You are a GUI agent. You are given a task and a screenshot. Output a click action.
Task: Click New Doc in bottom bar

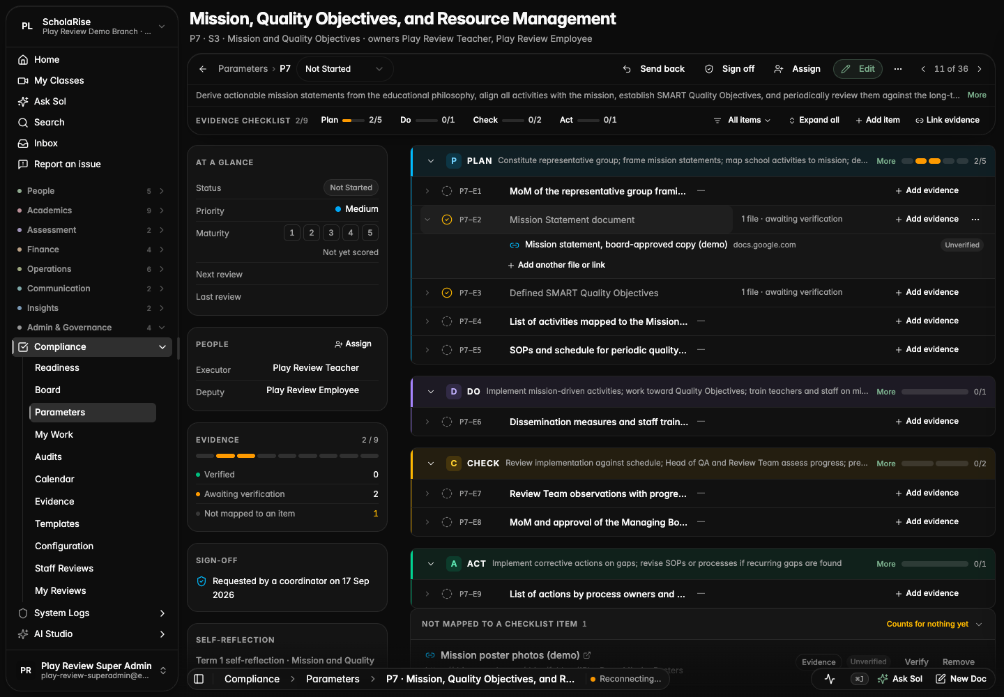(961, 679)
